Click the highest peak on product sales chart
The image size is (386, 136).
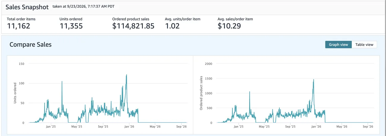point(314,80)
